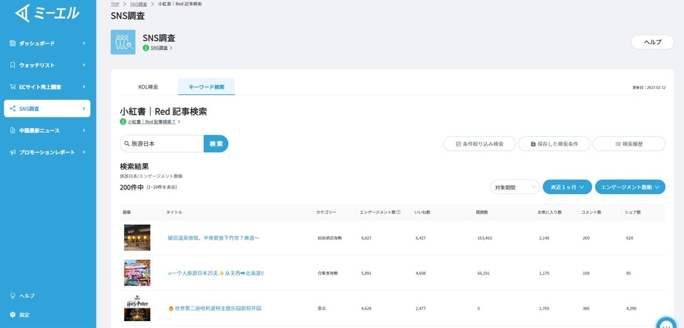Click the プロモーションレポート megaphone icon

coord(12,152)
